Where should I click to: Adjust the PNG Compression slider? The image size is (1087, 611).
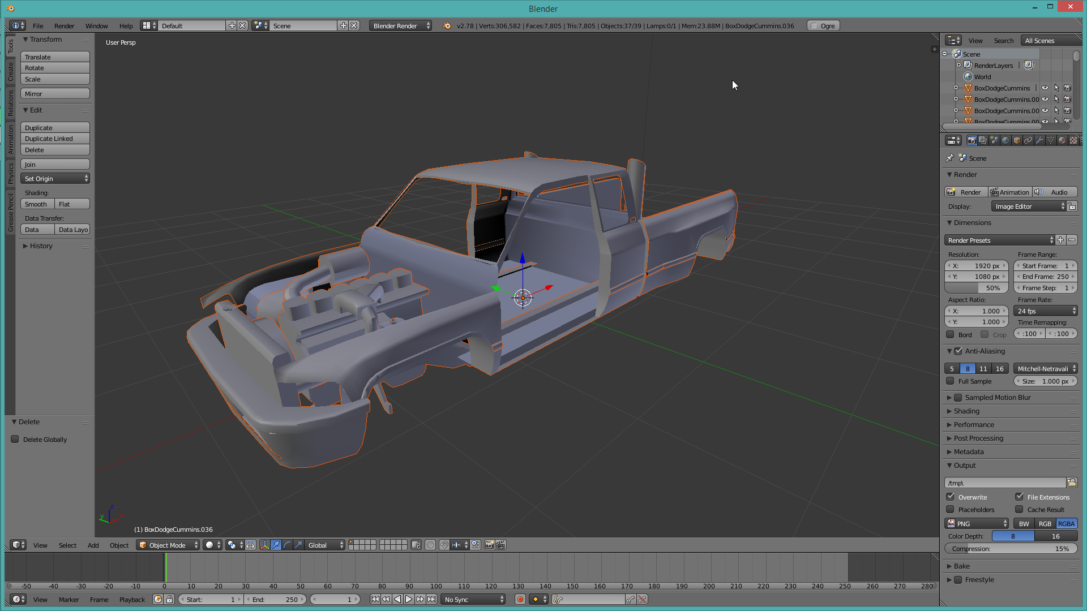(1011, 548)
